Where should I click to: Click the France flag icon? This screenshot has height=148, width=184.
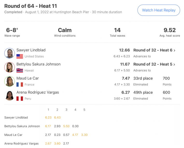pos(20,84)
